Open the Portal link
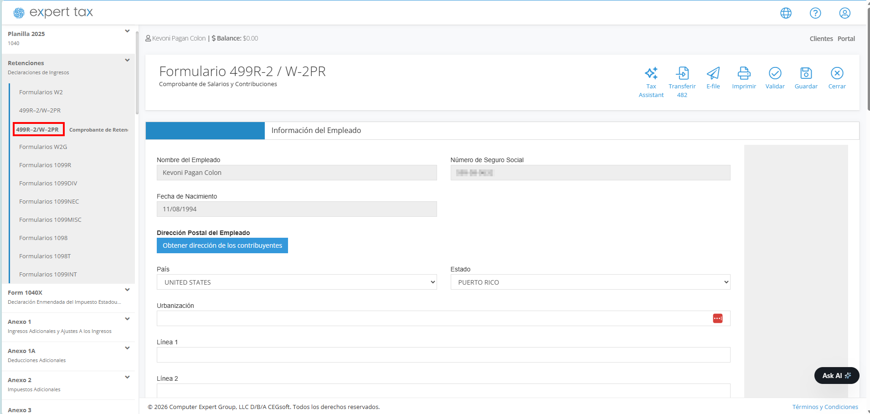The image size is (870, 414). 846,39
